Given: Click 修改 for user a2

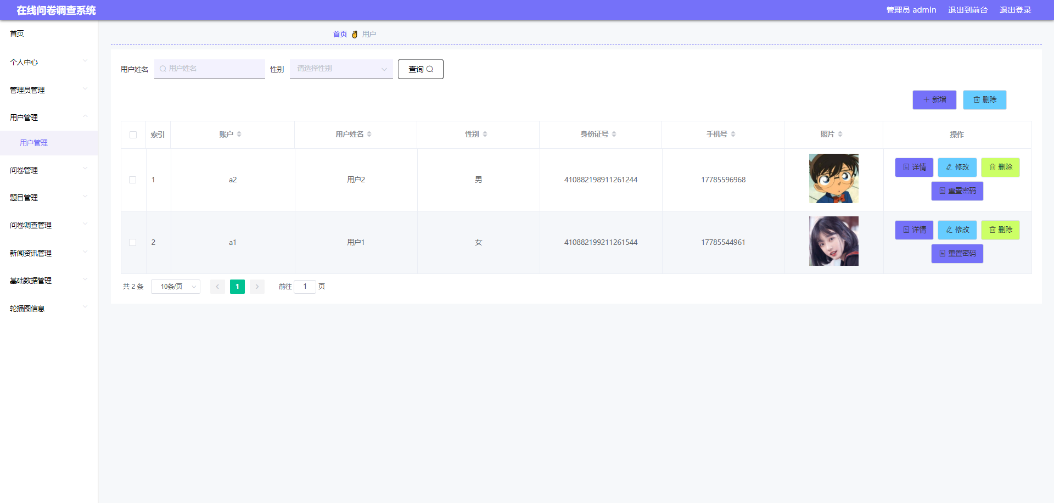Looking at the screenshot, I should pyautogui.click(x=957, y=167).
